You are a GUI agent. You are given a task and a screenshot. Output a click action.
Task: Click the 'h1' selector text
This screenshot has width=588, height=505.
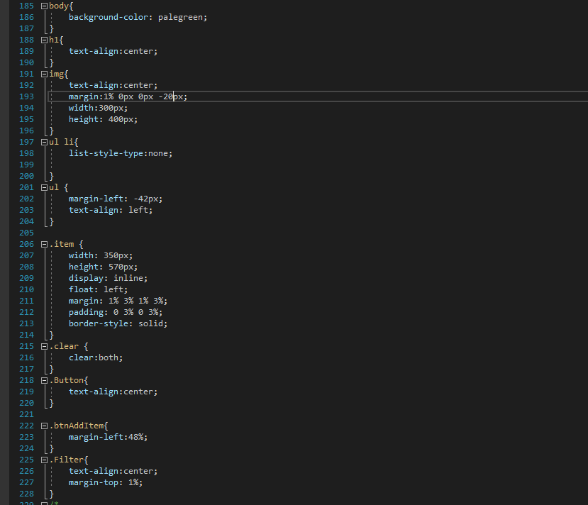coord(54,40)
